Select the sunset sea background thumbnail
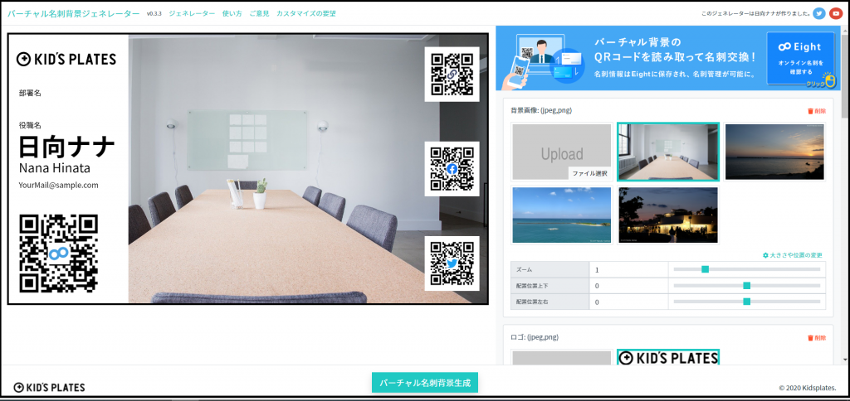 pos(774,152)
